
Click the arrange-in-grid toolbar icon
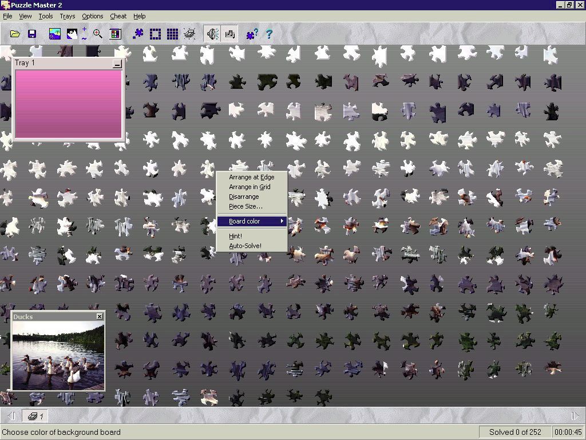click(172, 34)
